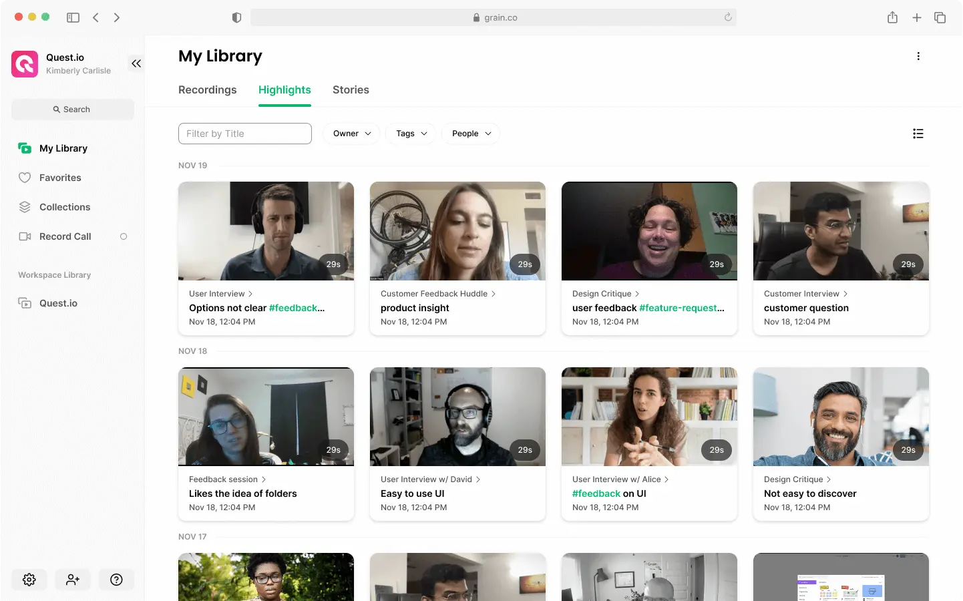Open 'Likes the idea of folders' thumbnail
The image size is (963, 601).
(266, 417)
